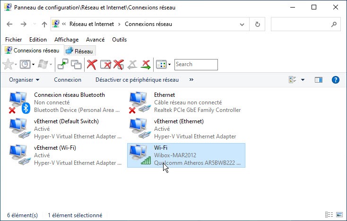Image resolution: width=347 pixels, height=221 pixels.
Task: Click the Wi-Fi connection name
Action: tap(161, 148)
